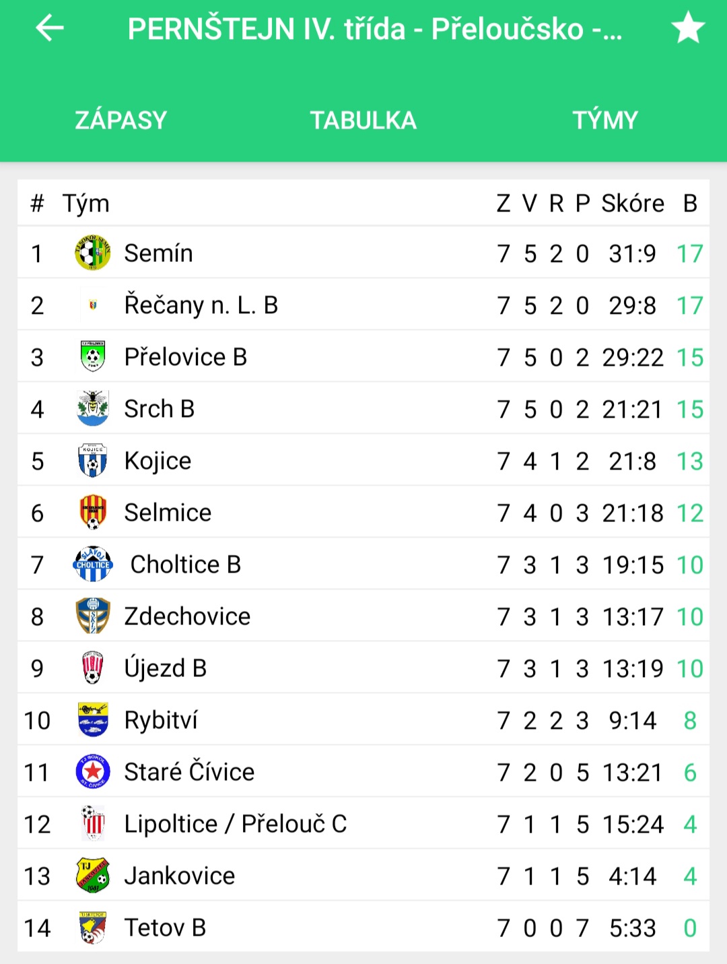The height and width of the screenshot is (964, 727).
Task: Tap the Skóre column header
Action: [633, 203]
